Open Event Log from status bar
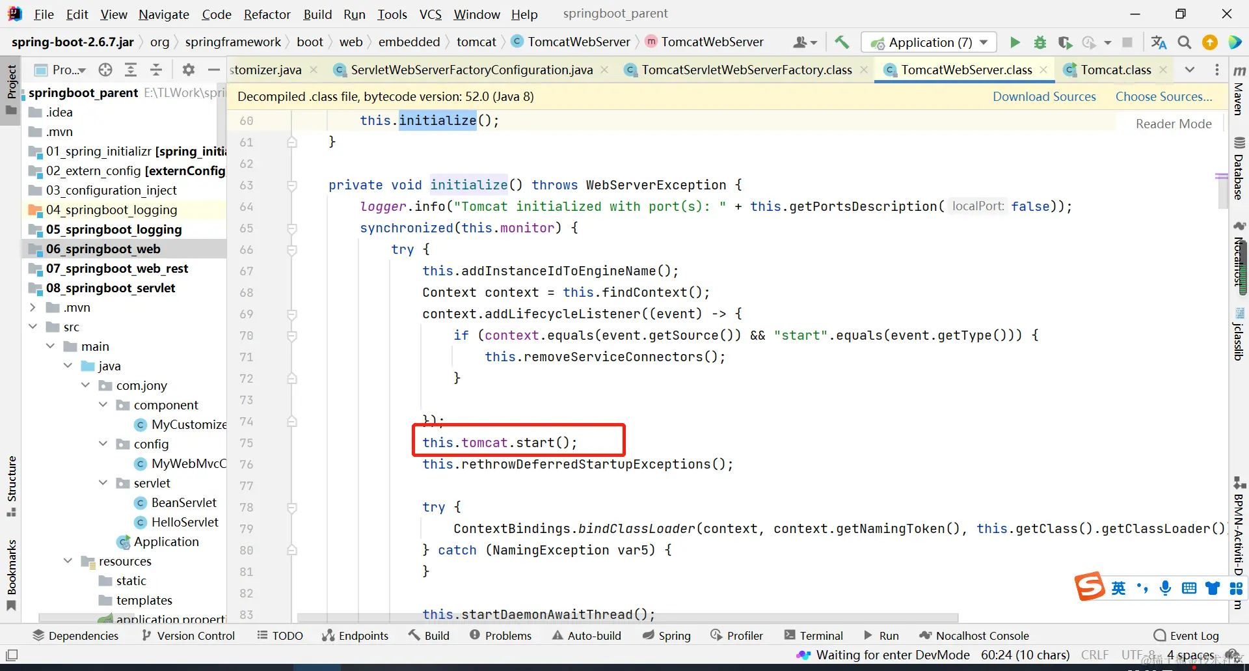1249x671 pixels. [1186, 636]
